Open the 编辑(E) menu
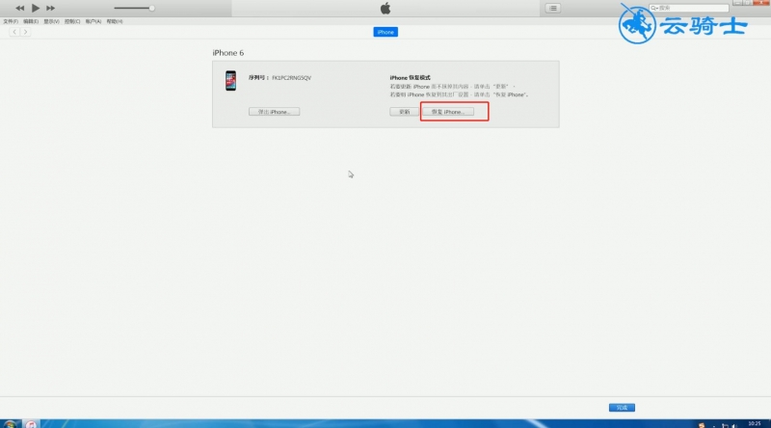This screenshot has height=428, width=771. [x=31, y=21]
